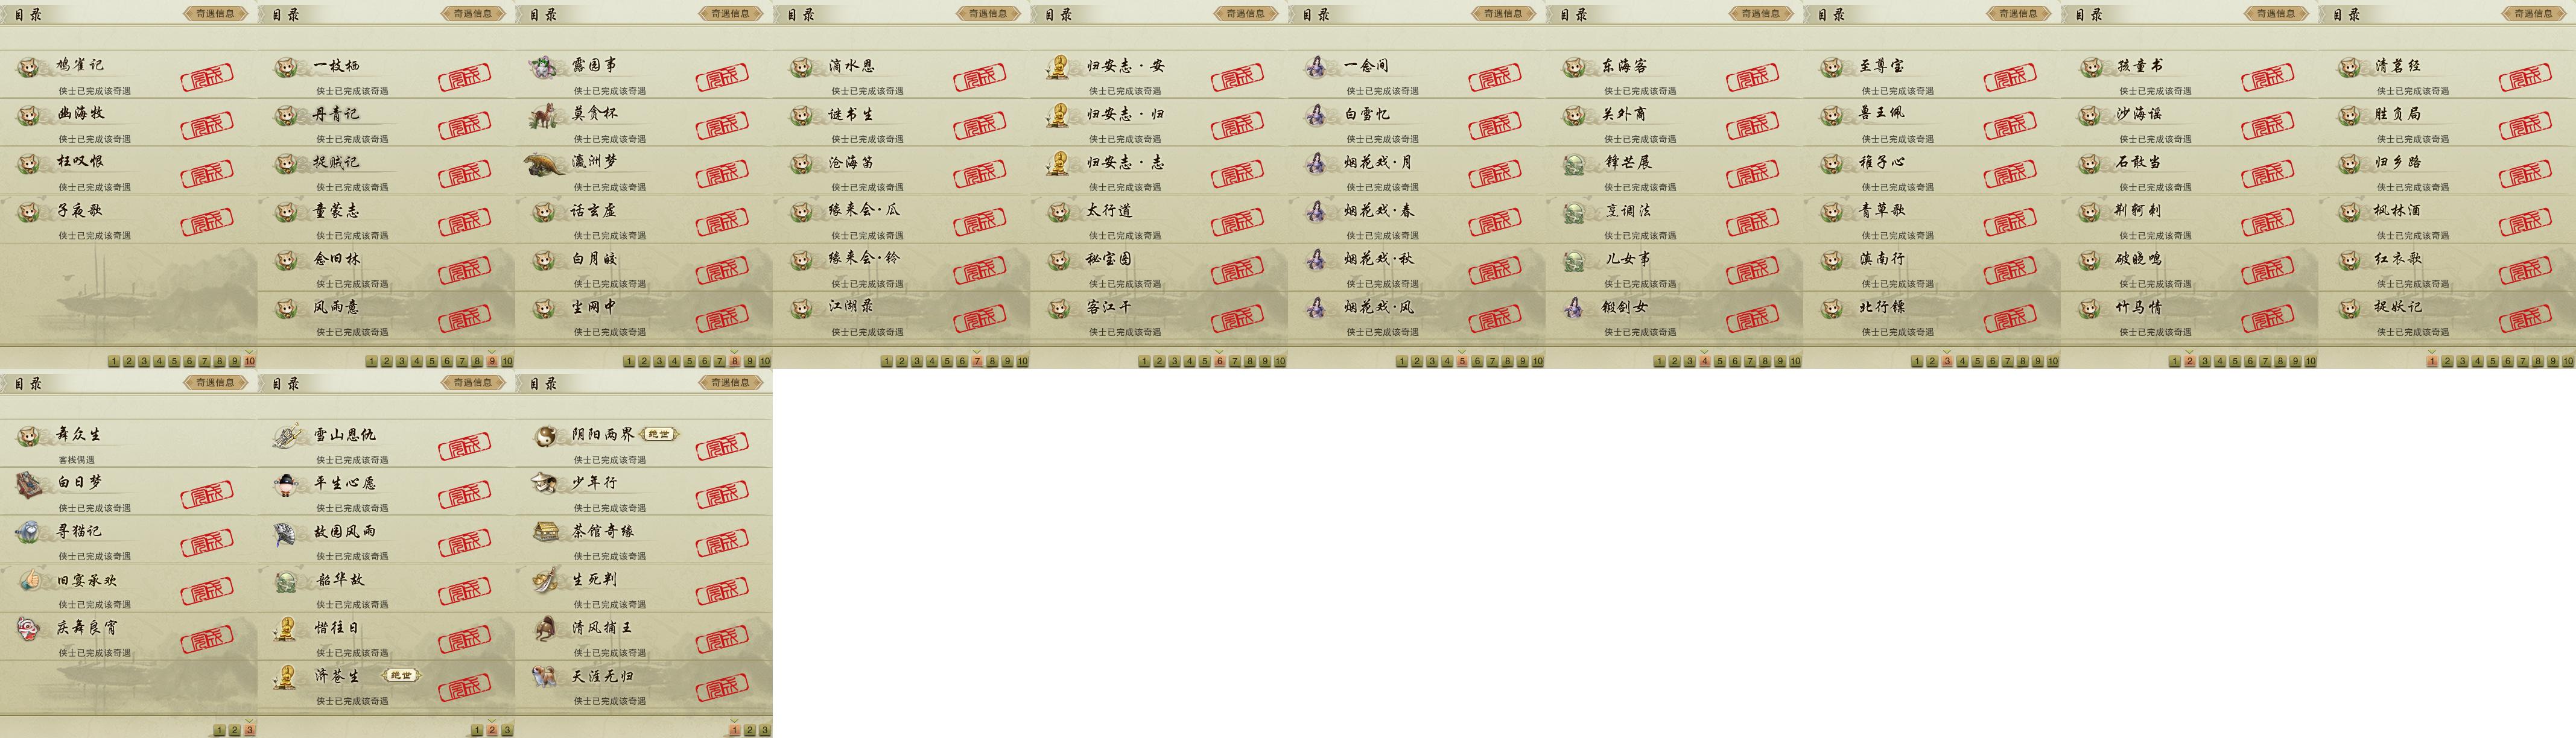2576x738 pixels.
Task: Click the pangolin icon beside 瀛洲梦
Action: coord(546,164)
